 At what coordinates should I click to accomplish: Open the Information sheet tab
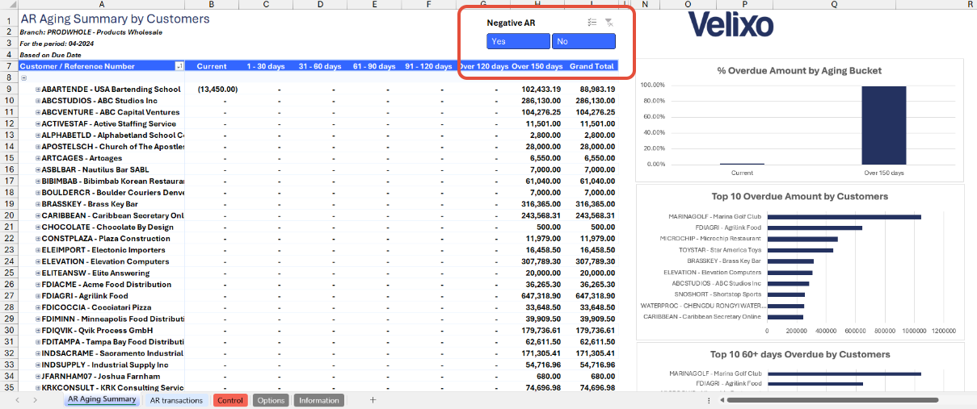pyautogui.click(x=319, y=400)
